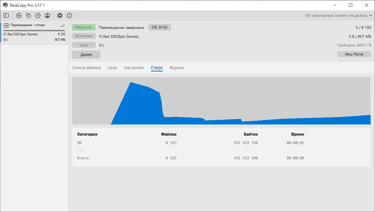This screenshot has width=375, height=212.
Task: Click the Файлов column header
Action: [x=169, y=134]
